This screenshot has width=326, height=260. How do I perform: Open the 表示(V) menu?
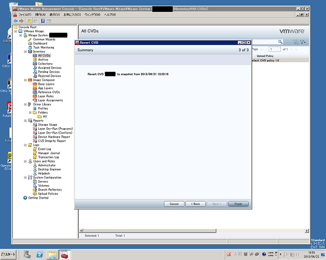(54, 15)
